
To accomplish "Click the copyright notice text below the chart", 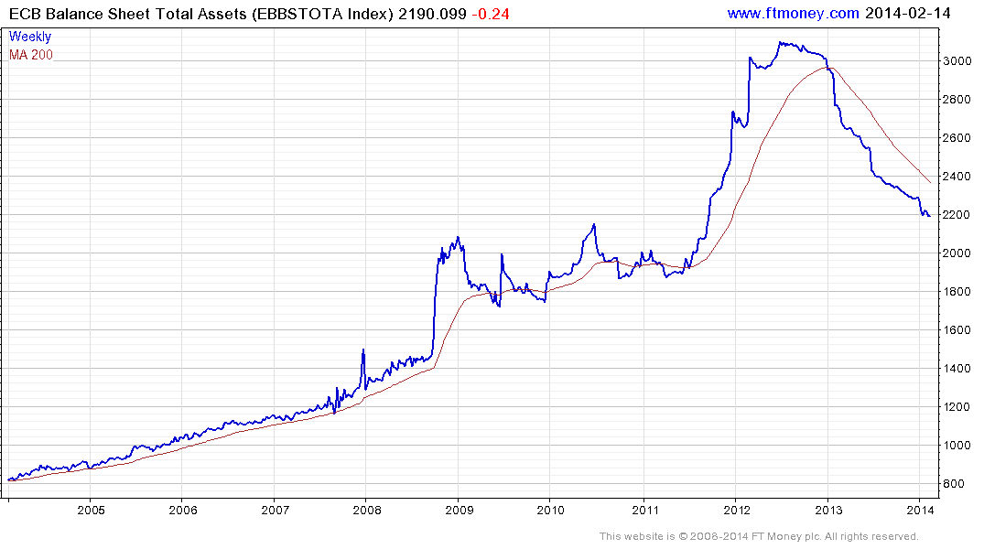I will (x=759, y=536).
